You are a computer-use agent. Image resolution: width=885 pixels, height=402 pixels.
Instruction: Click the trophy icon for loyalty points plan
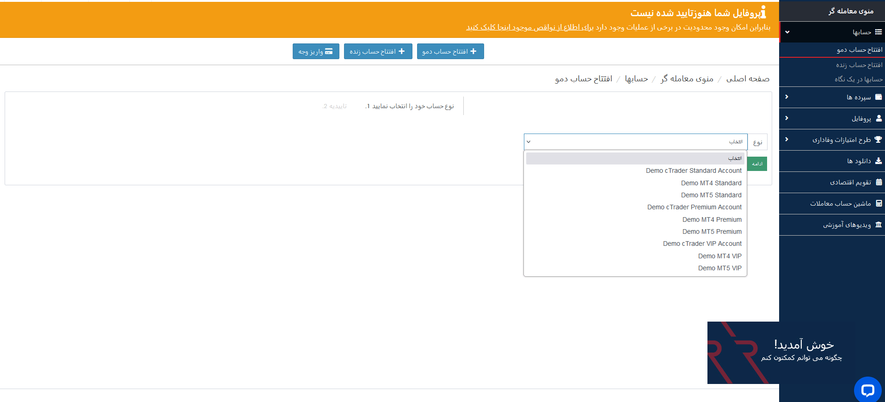coord(878,140)
